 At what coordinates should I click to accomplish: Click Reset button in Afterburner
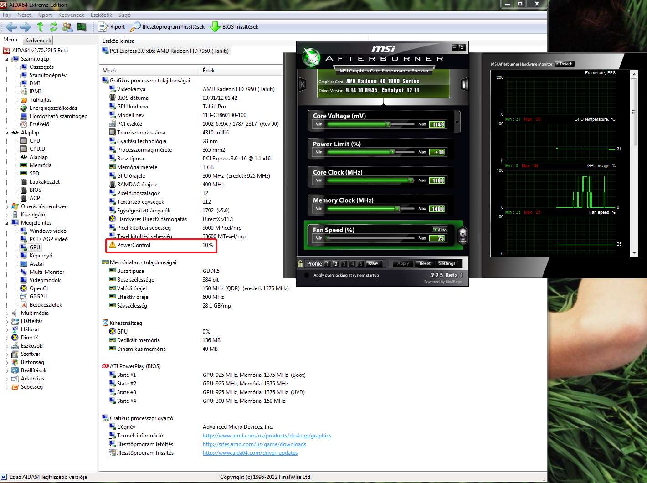pyautogui.click(x=425, y=263)
